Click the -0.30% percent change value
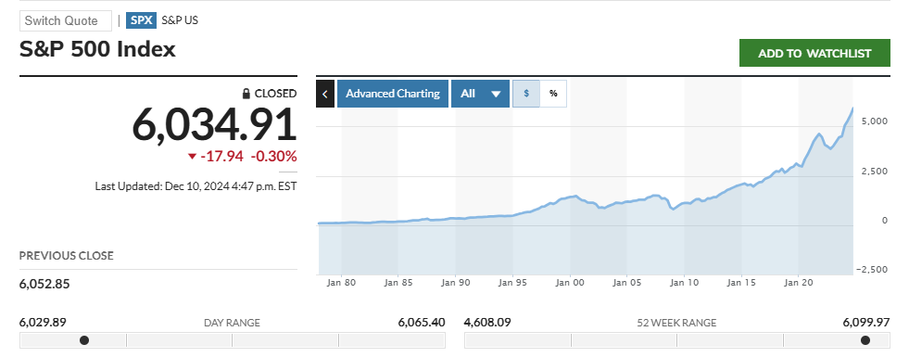This screenshot has width=909, height=357. [x=273, y=156]
